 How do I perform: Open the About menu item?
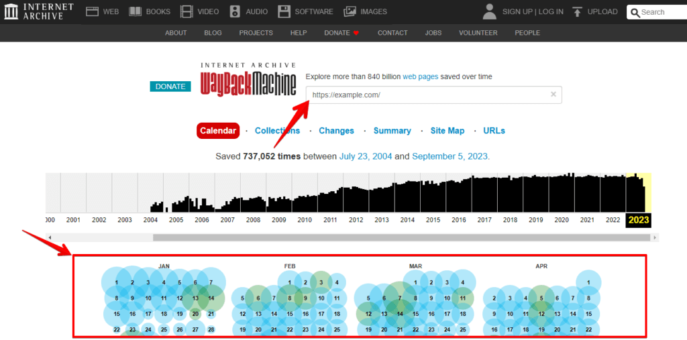click(176, 33)
